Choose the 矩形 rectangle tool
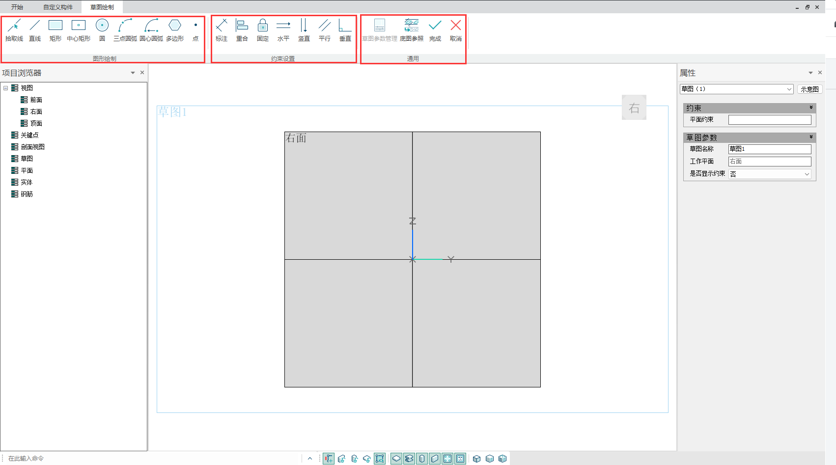This screenshot has width=836, height=465. point(56,30)
